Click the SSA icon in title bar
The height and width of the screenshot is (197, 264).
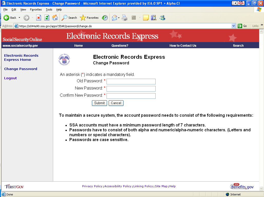[241, 3]
